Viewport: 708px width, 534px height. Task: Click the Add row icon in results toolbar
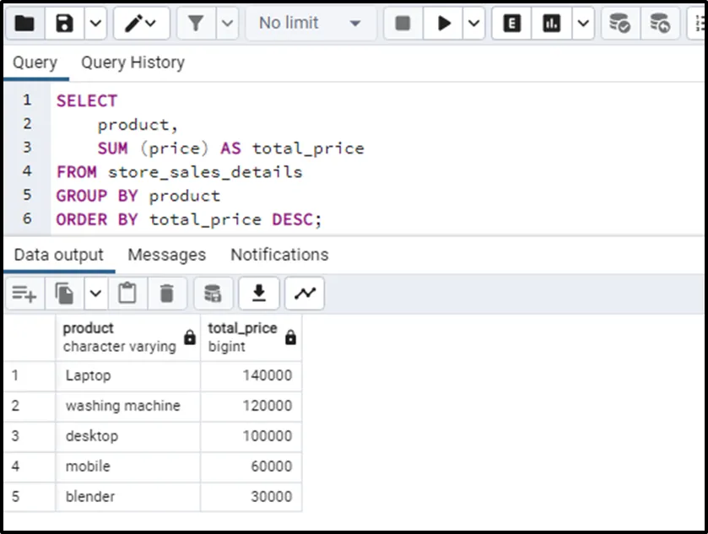[x=24, y=294]
